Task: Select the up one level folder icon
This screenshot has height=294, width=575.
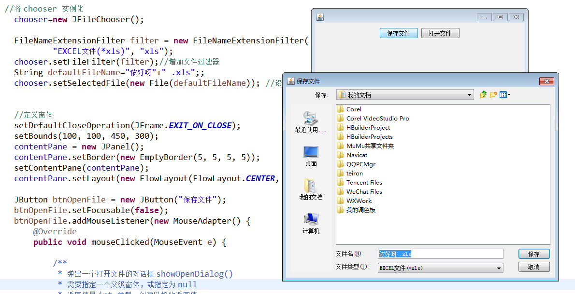Action: (483, 94)
